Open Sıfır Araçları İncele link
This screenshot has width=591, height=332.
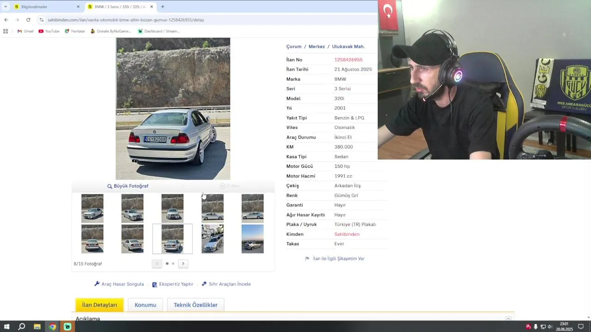coord(226,284)
